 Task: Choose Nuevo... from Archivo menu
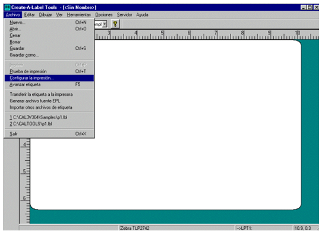pyautogui.click(x=49, y=23)
